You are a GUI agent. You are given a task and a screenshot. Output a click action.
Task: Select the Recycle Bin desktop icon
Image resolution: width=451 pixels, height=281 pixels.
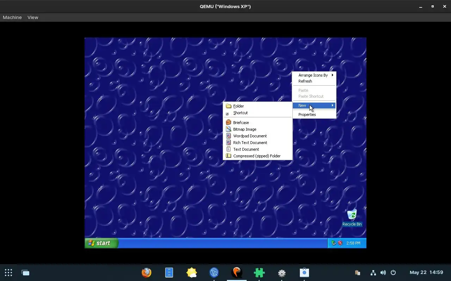[x=352, y=218]
